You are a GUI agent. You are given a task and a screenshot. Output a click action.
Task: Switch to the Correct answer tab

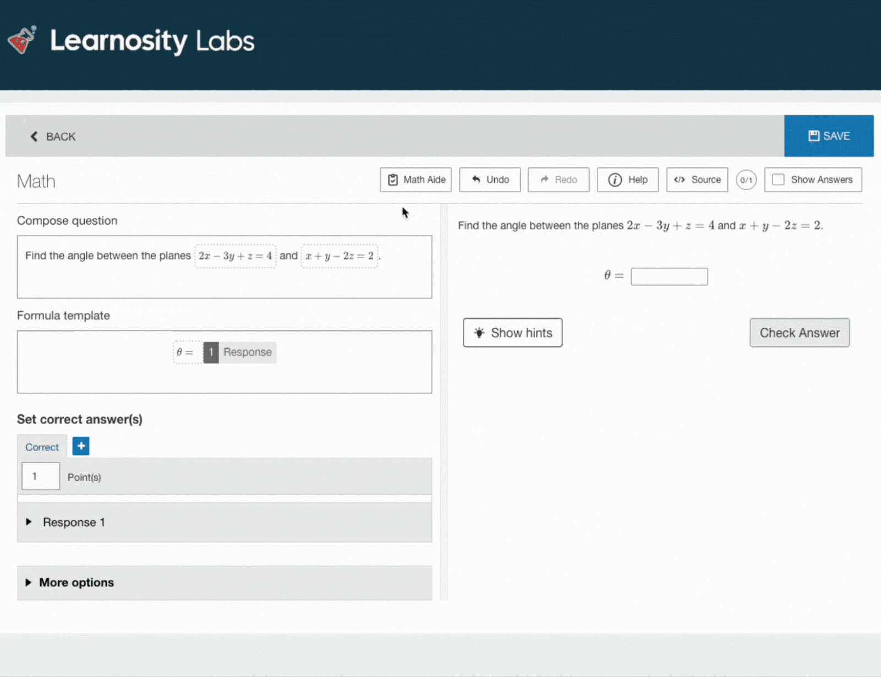pyautogui.click(x=41, y=447)
